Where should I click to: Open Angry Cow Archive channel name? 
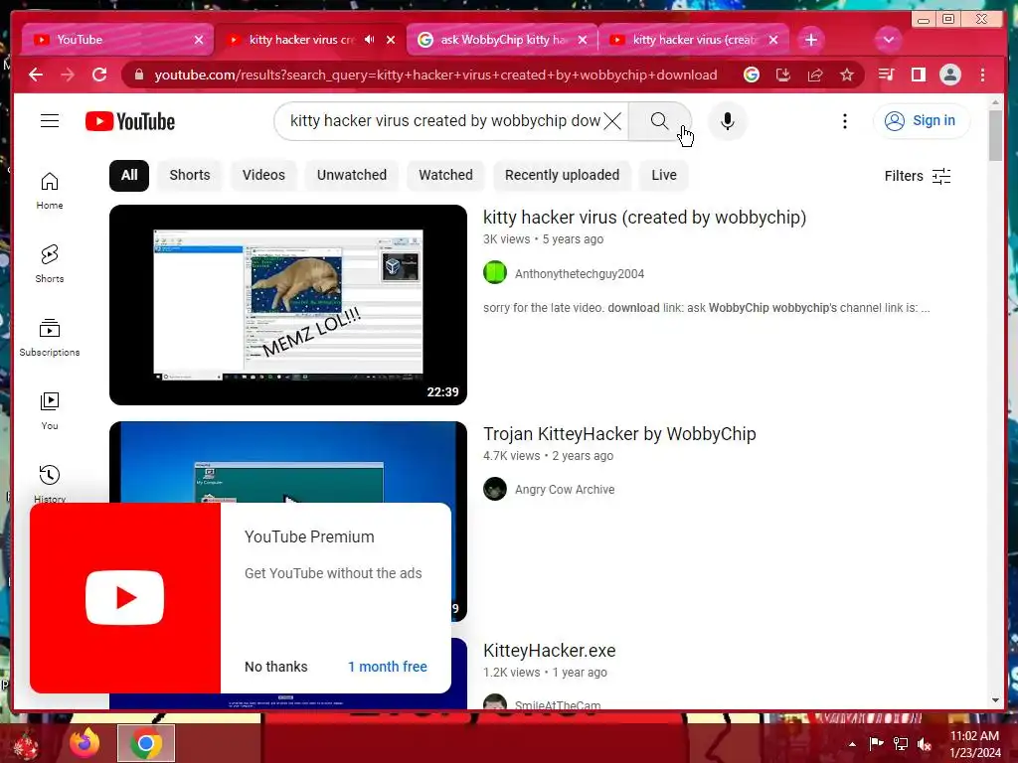(x=565, y=489)
